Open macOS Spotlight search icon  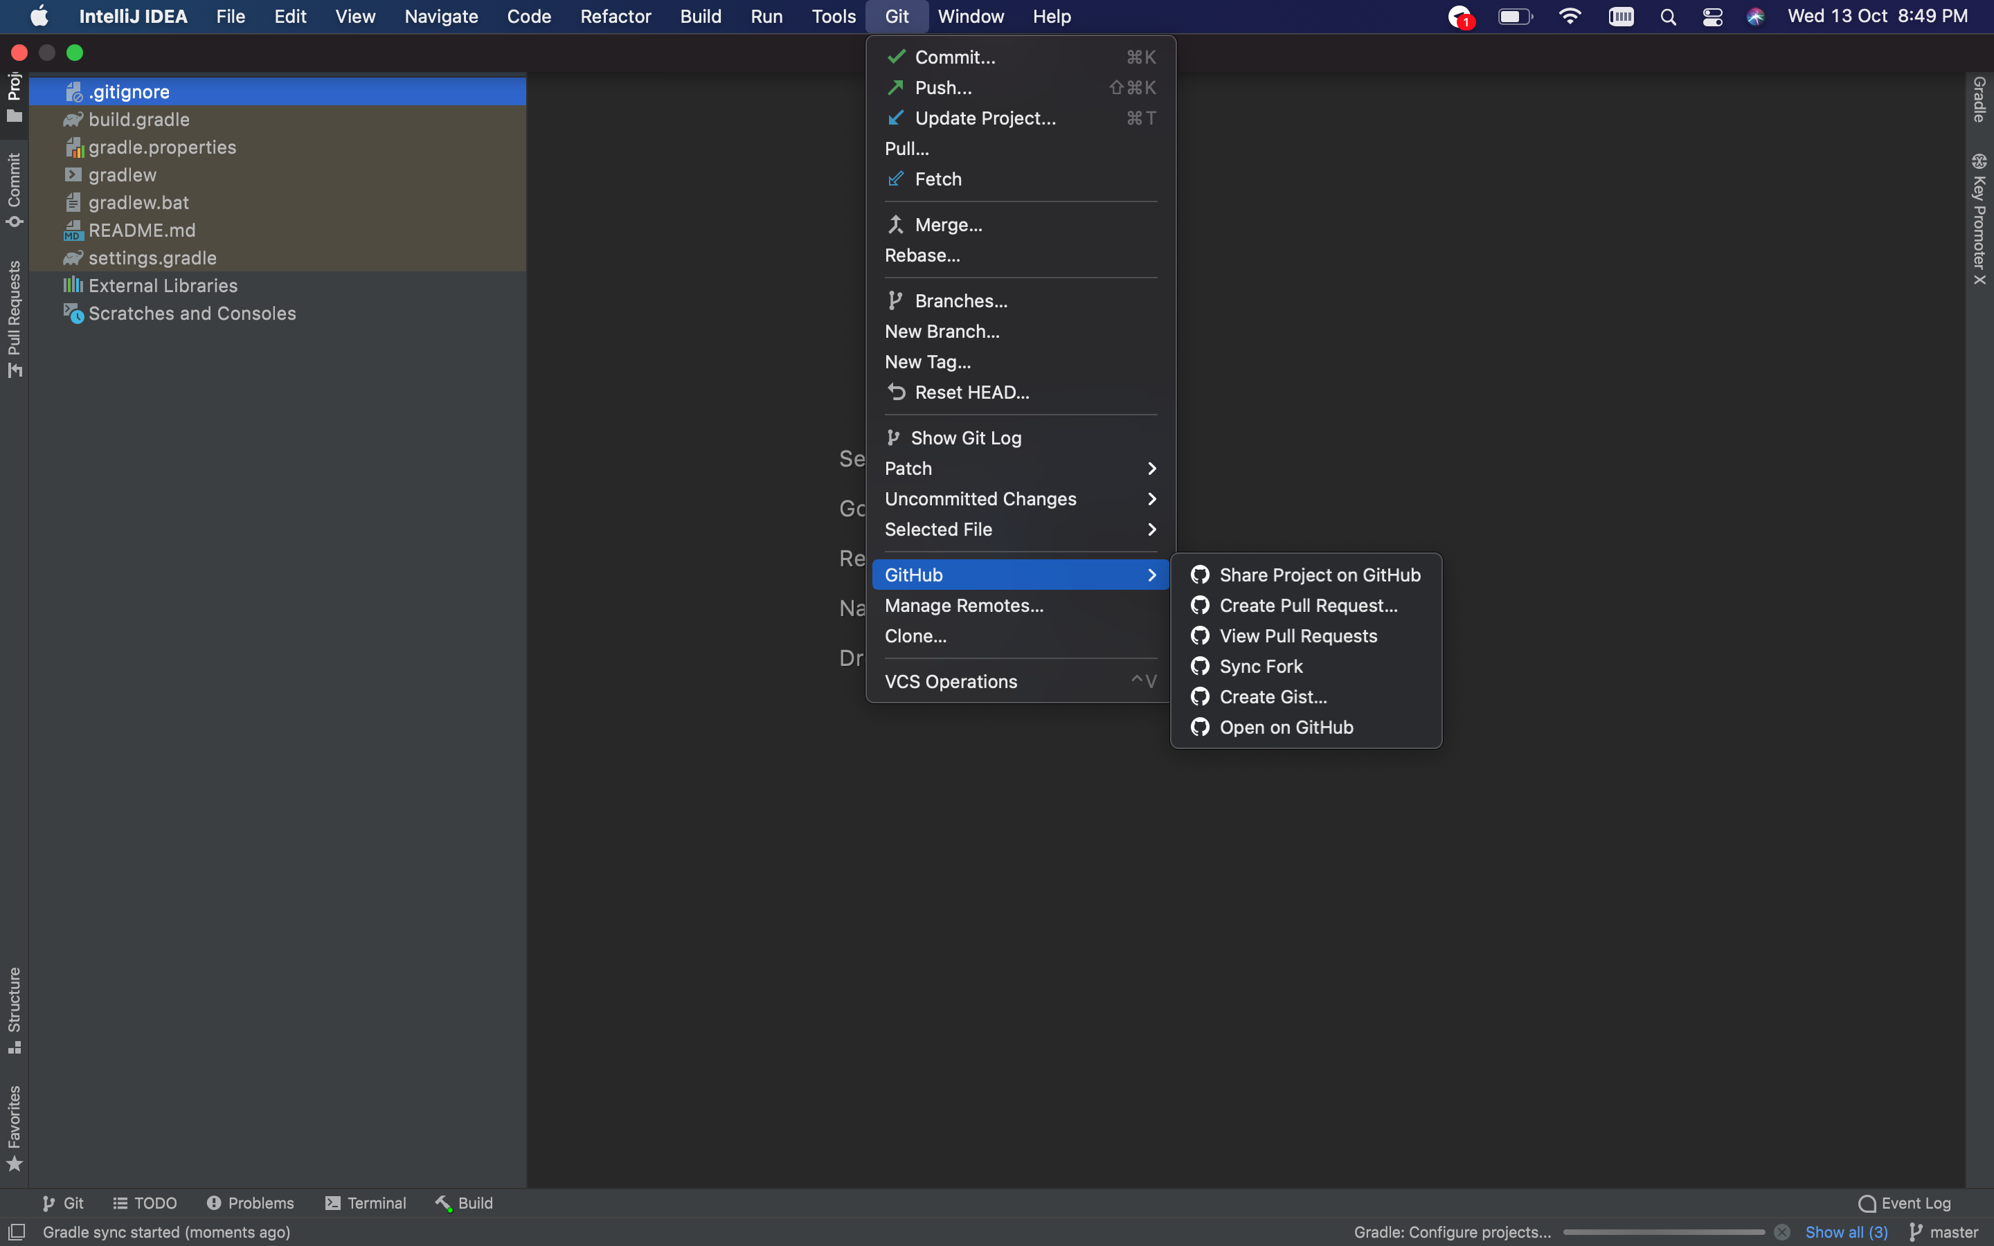tap(1668, 17)
